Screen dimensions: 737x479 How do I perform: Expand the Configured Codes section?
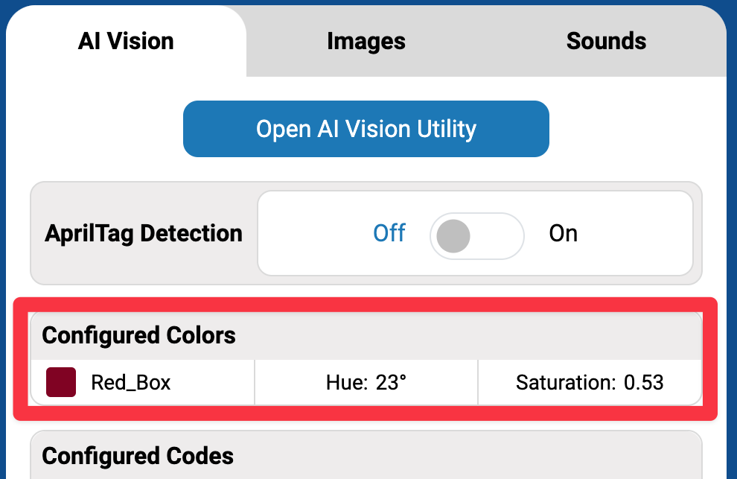point(137,455)
